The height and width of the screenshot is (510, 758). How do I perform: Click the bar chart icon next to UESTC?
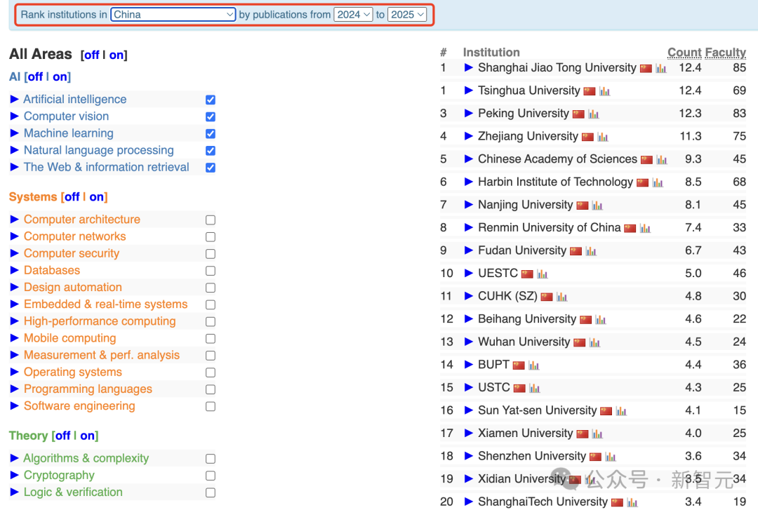[x=542, y=274]
